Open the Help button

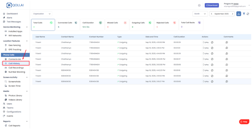pos(244,122)
